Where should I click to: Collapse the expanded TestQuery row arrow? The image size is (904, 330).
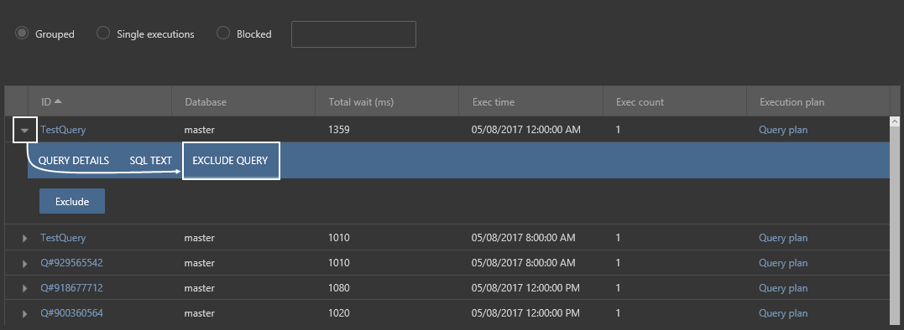(25, 131)
